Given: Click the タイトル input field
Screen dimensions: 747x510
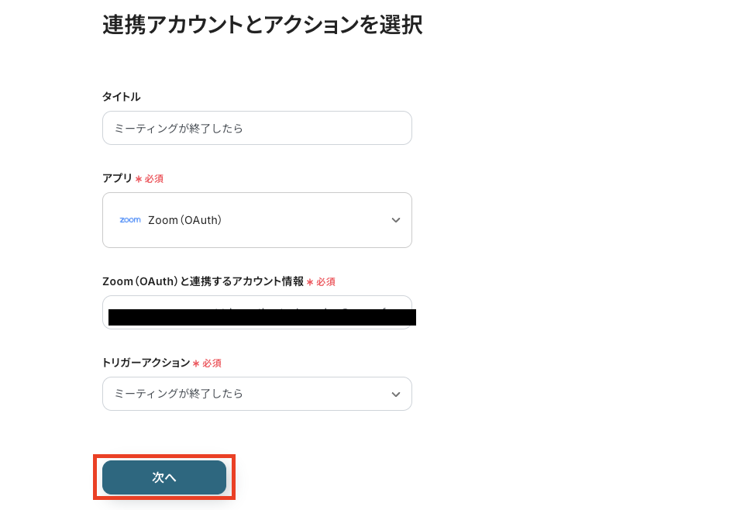Looking at the screenshot, I should (x=257, y=127).
